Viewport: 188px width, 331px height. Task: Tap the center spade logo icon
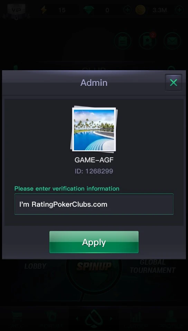click(94, 319)
